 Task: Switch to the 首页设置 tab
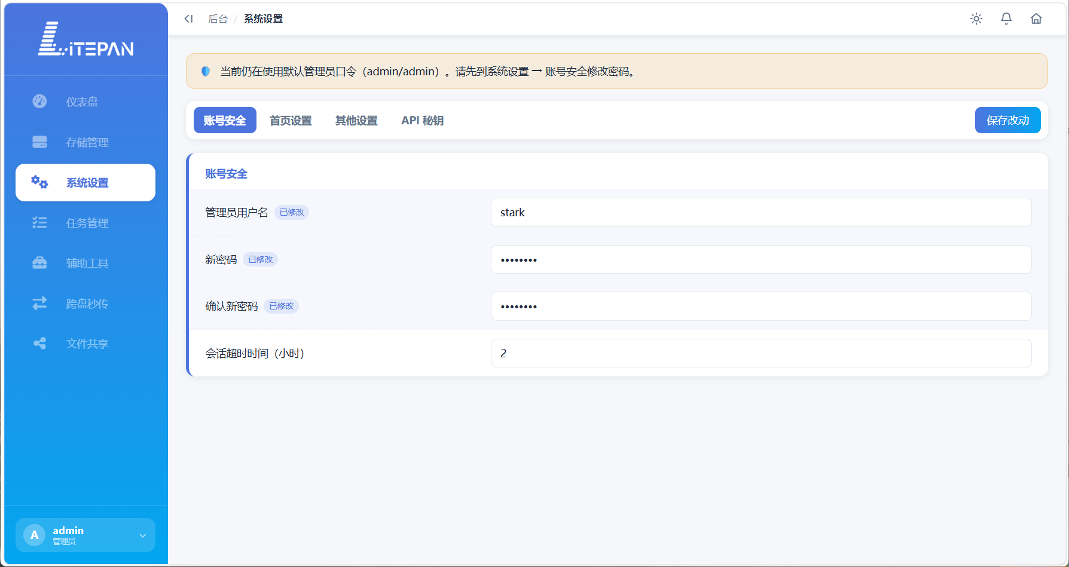coord(291,120)
